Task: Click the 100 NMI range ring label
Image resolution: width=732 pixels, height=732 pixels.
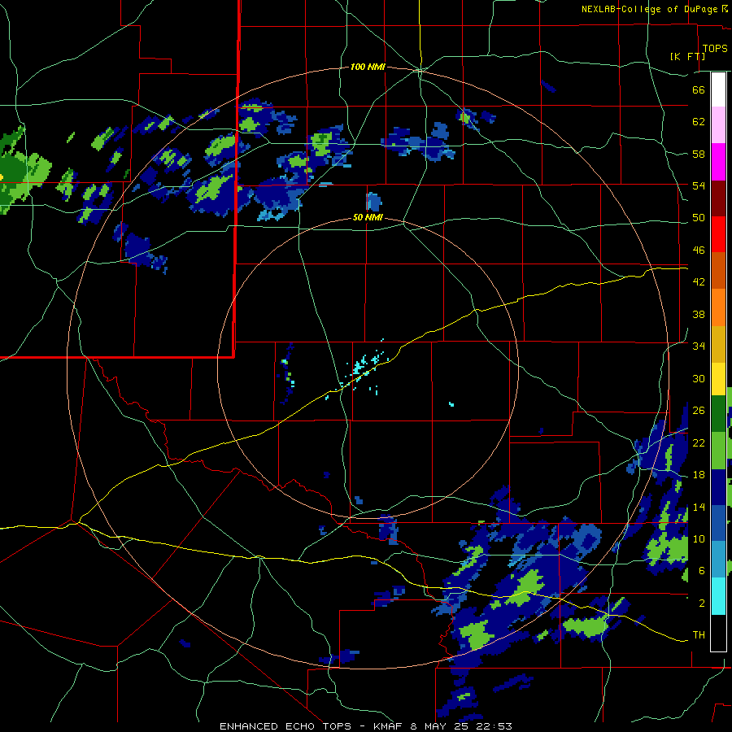Action: pyautogui.click(x=368, y=68)
